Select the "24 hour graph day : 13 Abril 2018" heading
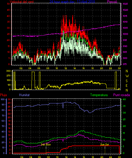Image resolution: width=132 pixels, height=158 pixels. pyautogui.click(x=72, y=2)
